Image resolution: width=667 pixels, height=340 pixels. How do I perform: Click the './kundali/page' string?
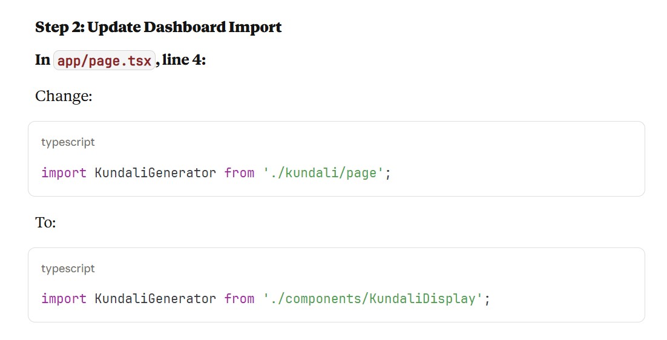[323, 173]
